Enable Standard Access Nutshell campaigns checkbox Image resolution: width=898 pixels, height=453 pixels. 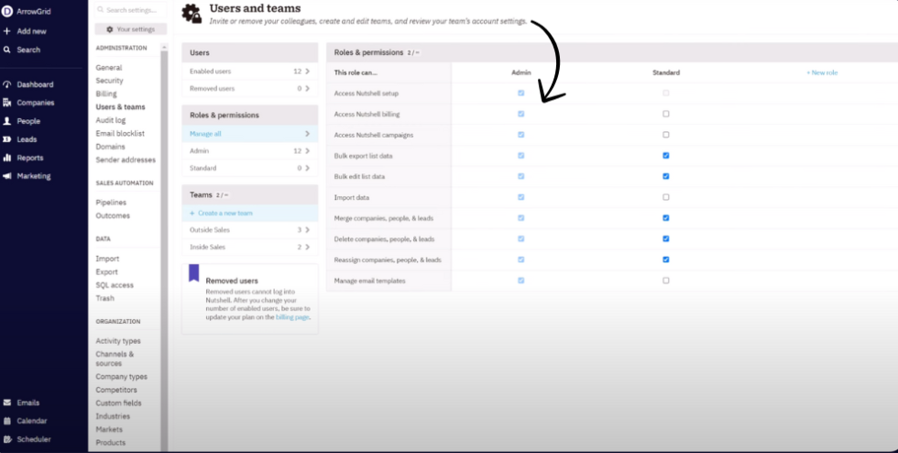[x=665, y=135]
